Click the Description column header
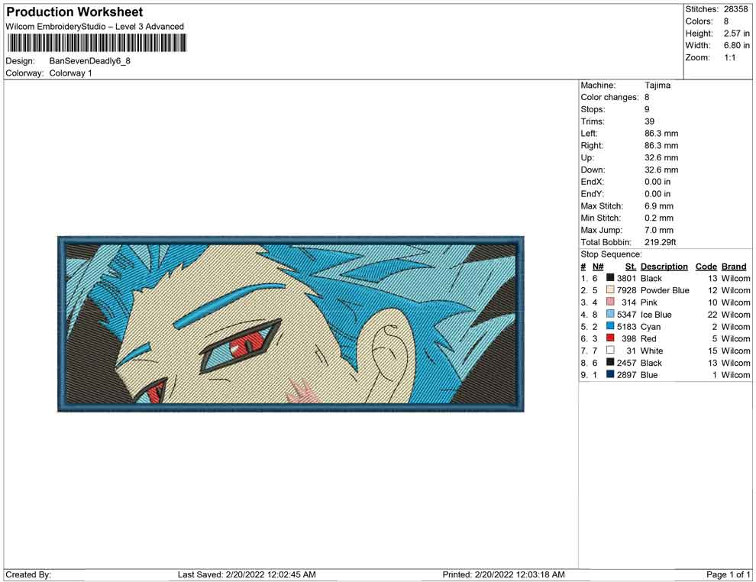Screen dimensions: 756x582 tap(664, 267)
